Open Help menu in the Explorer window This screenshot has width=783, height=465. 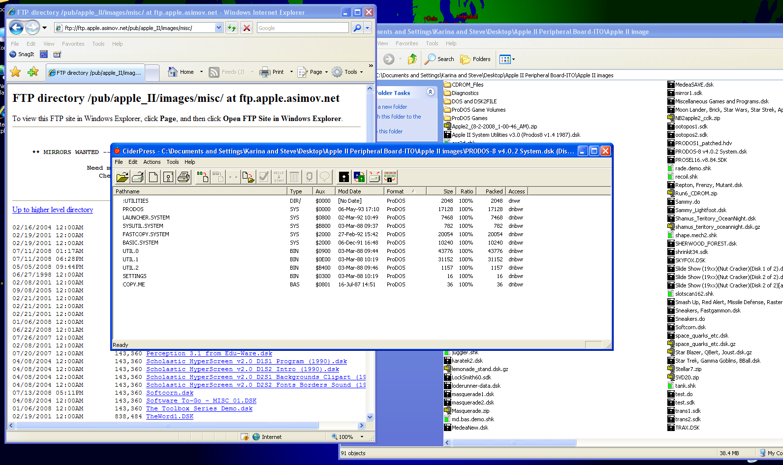click(x=451, y=43)
